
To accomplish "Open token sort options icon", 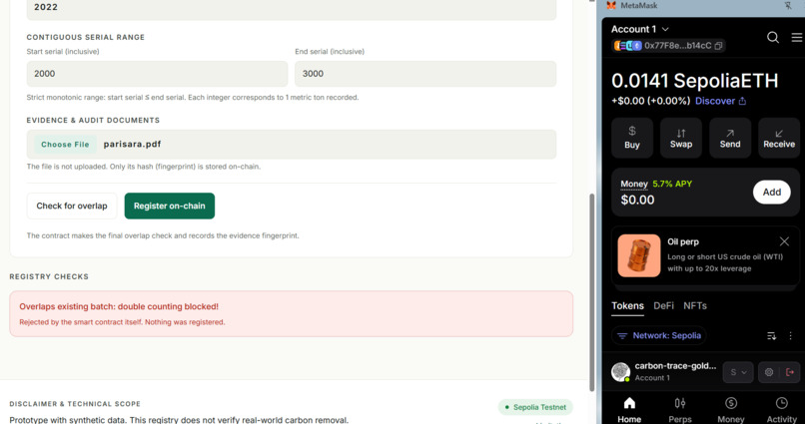I will (771, 336).
